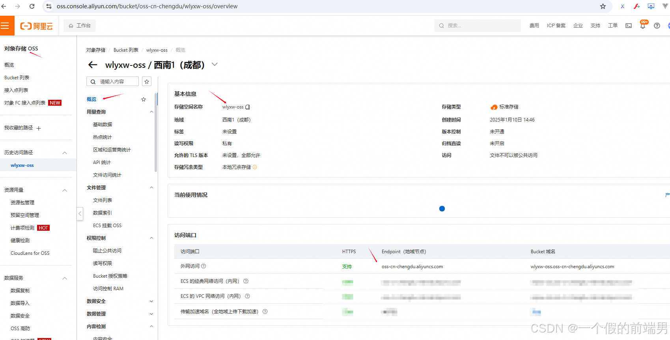
Task: Open Bucket 授权策略 page
Action: (110, 276)
